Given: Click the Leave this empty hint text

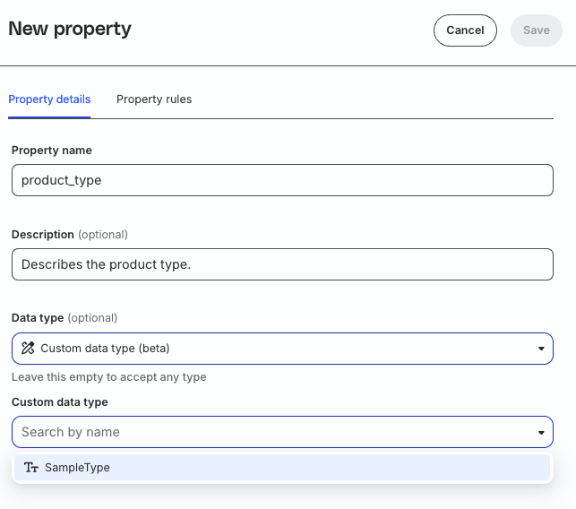Looking at the screenshot, I should tap(109, 377).
